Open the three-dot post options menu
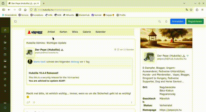Image resolution: width=206 pixels, height=112 pixels. pyautogui.click(x=131, y=102)
